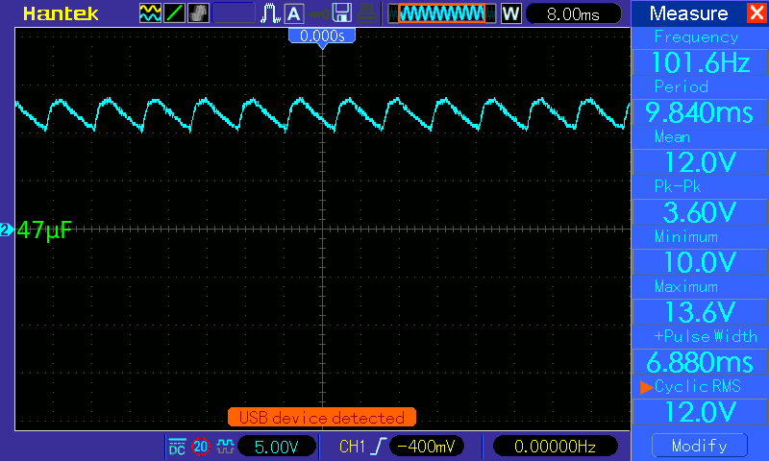Click the DC coupling icon
The width and height of the screenshot is (769, 461).
(x=177, y=447)
